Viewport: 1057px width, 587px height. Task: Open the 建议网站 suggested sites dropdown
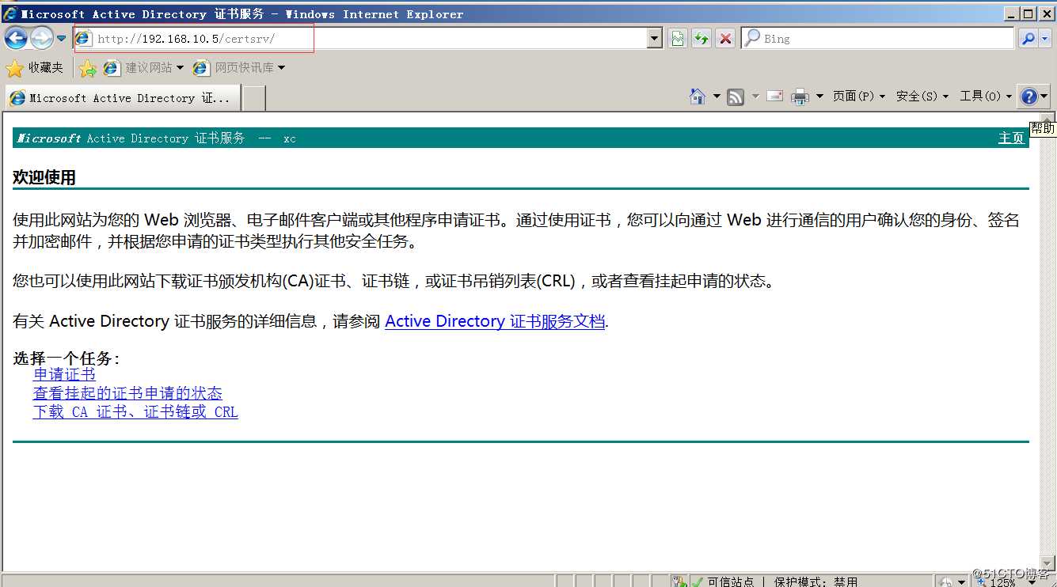tap(143, 68)
